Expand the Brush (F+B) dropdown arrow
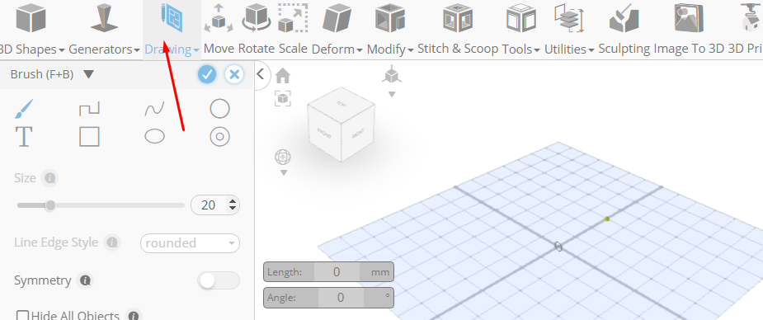Image resolution: width=763 pixels, height=320 pixels. pos(88,74)
